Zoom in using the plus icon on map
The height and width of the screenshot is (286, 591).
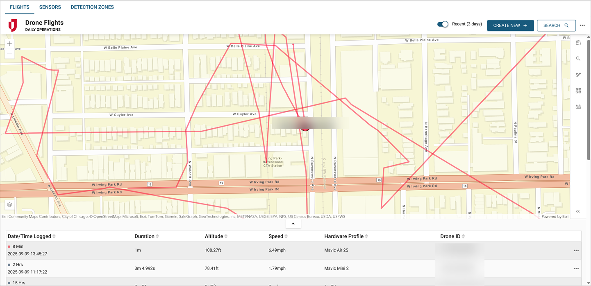tap(9, 43)
